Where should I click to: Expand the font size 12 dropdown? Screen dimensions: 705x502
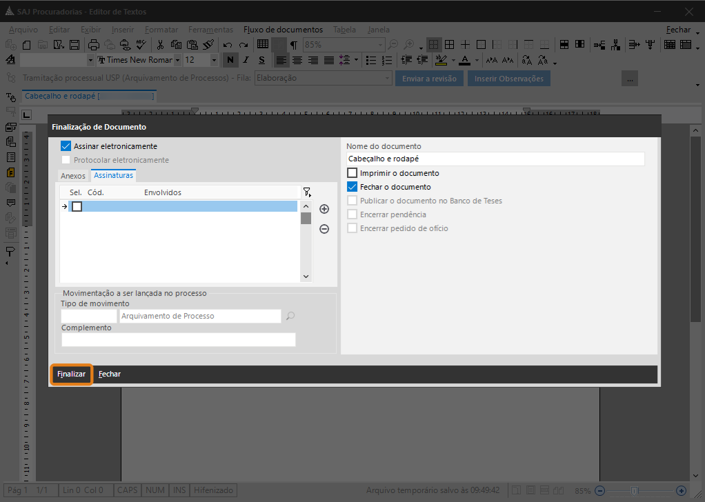pos(213,60)
